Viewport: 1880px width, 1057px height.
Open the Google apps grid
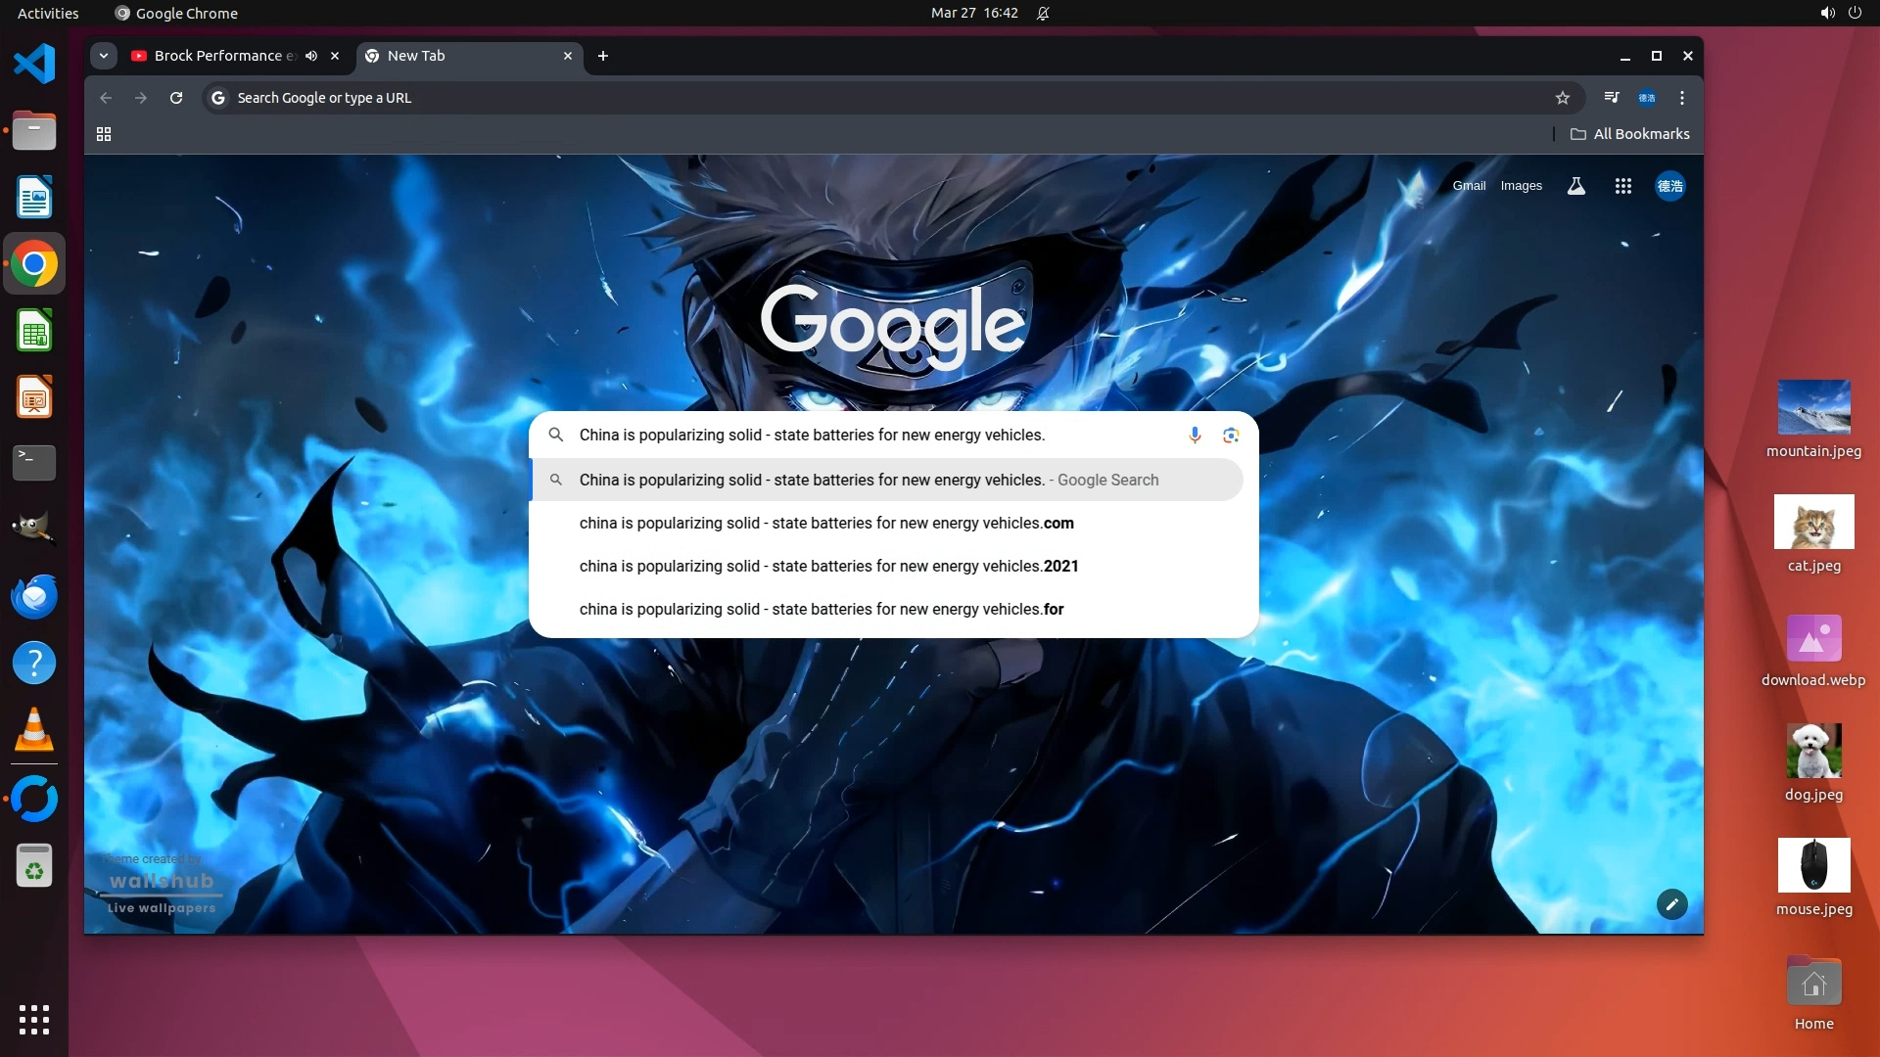(1622, 186)
